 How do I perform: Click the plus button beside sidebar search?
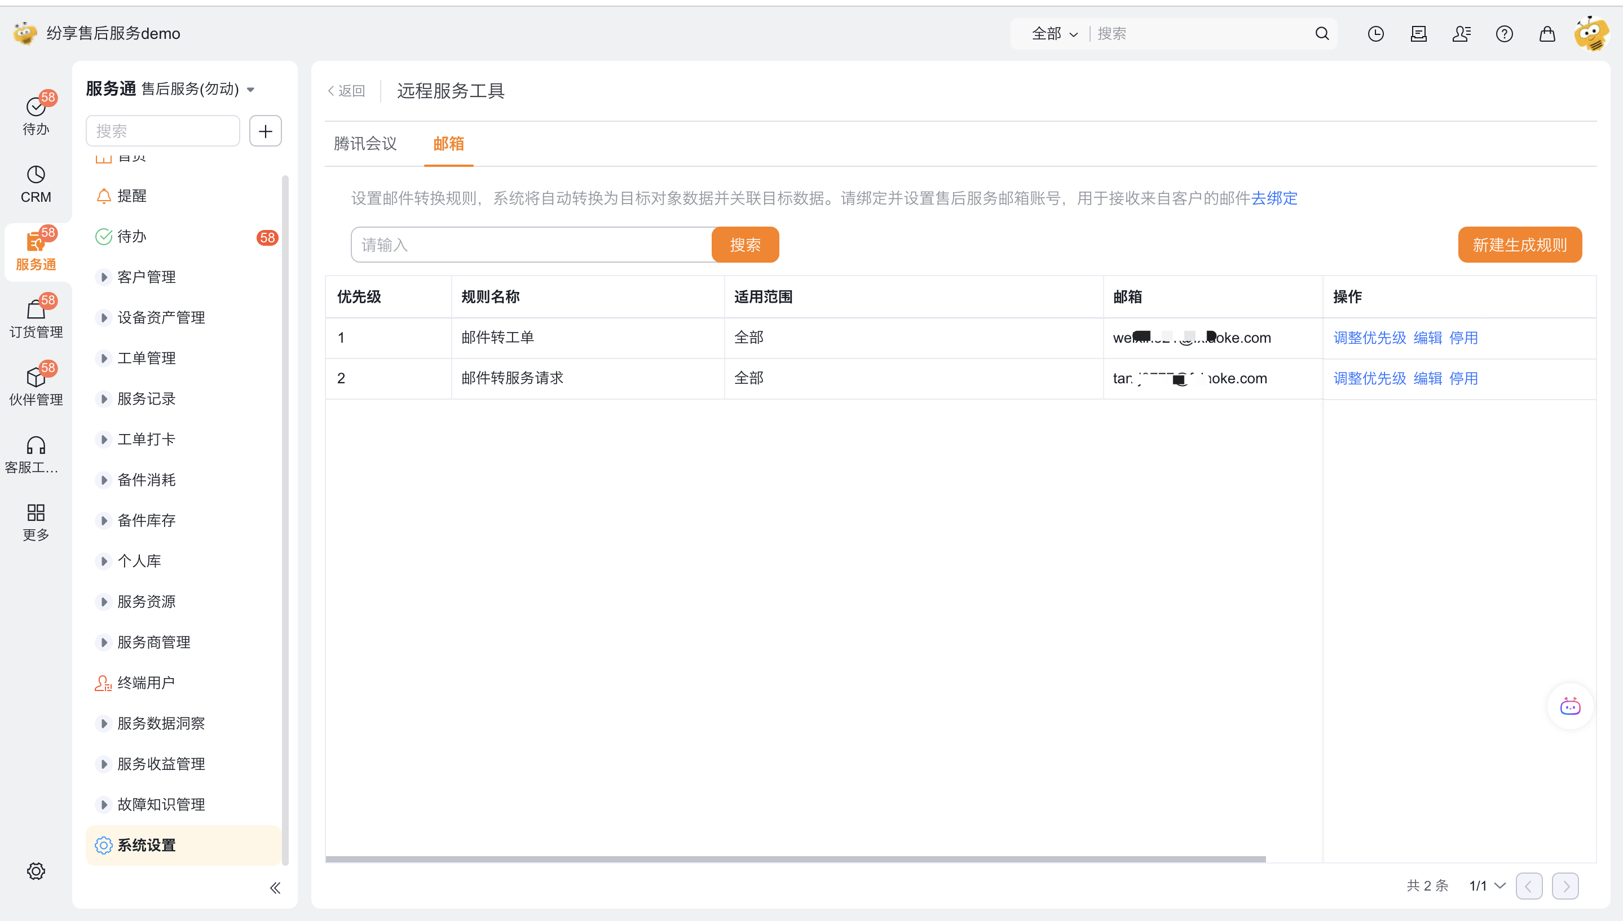(x=265, y=131)
